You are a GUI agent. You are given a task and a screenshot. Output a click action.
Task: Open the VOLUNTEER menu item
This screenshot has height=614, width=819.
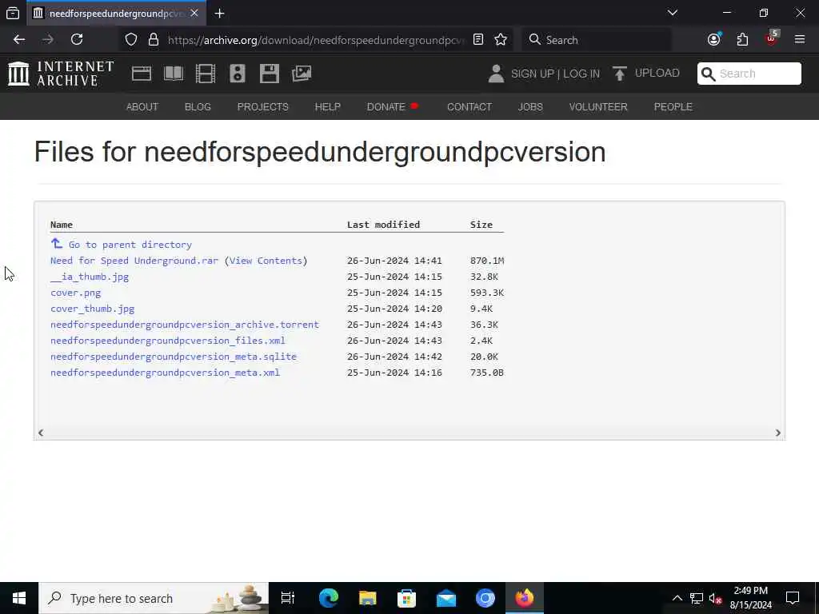(x=598, y=107)
